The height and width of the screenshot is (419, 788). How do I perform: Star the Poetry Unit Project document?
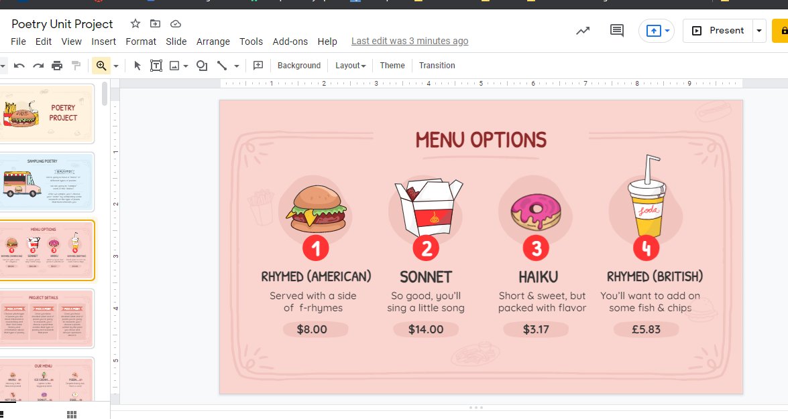(x=135, y=23)
